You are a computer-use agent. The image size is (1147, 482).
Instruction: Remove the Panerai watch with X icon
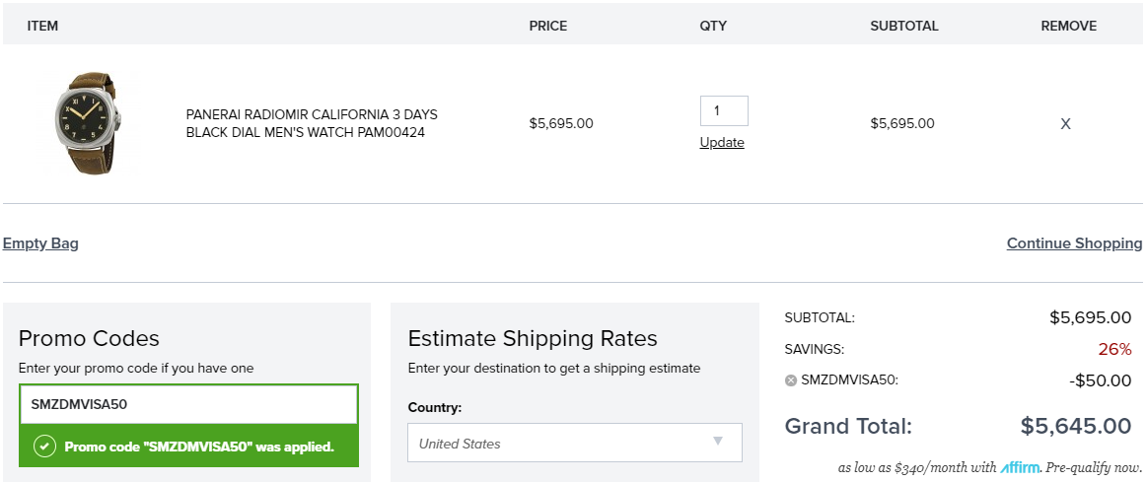pyautogui.click(x=1065, y=123)
